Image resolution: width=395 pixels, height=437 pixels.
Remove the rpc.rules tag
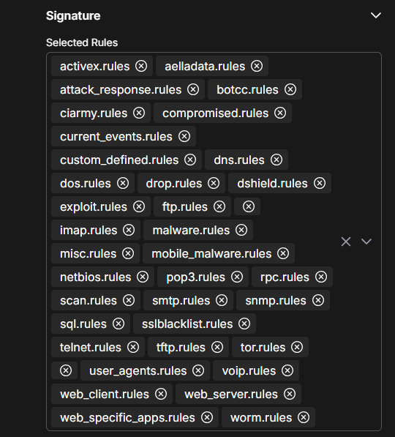coord(321,277)
